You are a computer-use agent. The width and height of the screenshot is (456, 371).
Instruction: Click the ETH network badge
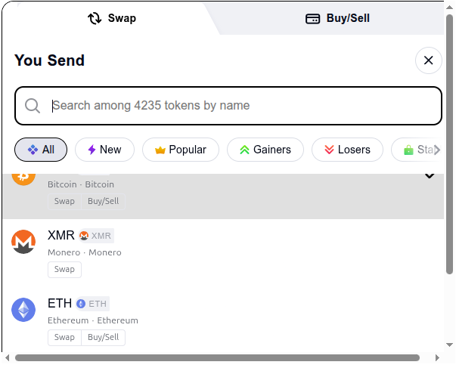(x=92, y=304)
